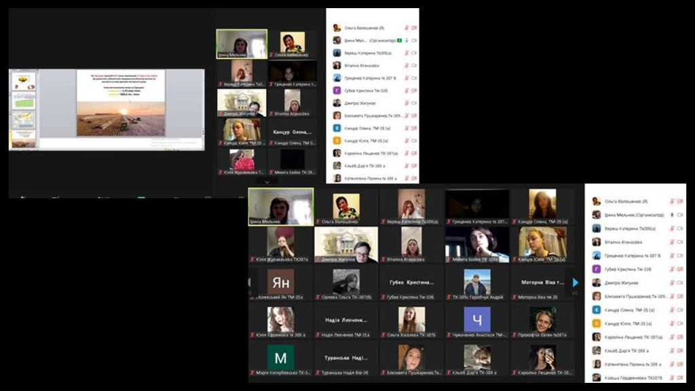Expand more videos with the down chevron
The image size is (695, 391).
(x=267, y=181)
